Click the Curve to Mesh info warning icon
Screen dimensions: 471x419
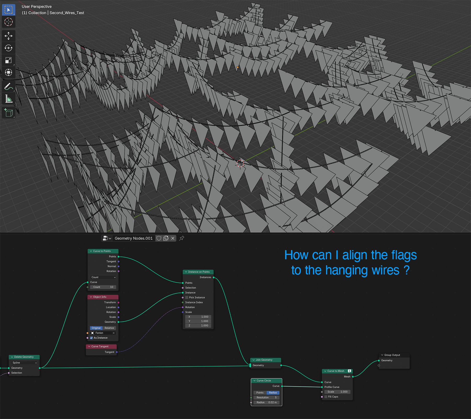tap(349, 371)
